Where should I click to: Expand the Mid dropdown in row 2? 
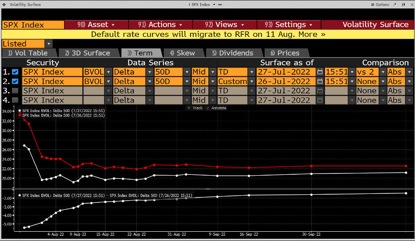(213, 81)
